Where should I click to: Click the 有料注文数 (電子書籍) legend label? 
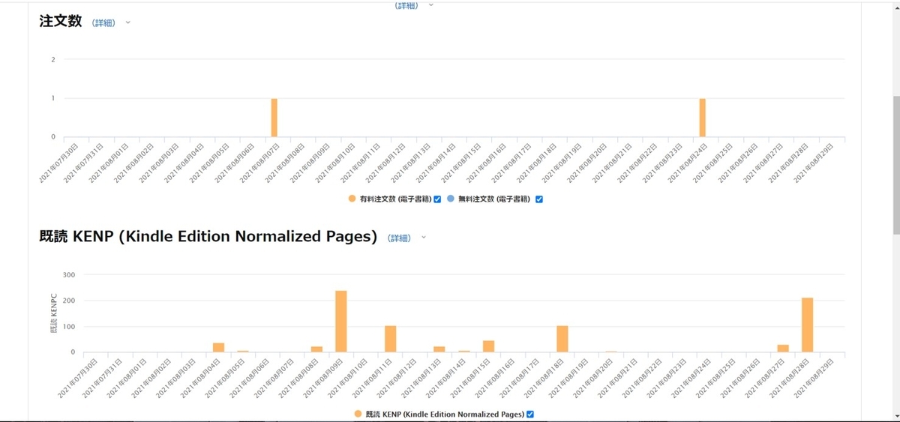click(x=394, y=199)
